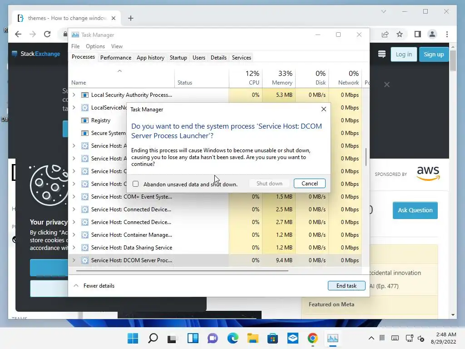Open the Options menu in Task Manager
Screen dimensions: 465x349
(x=95, y=46)
